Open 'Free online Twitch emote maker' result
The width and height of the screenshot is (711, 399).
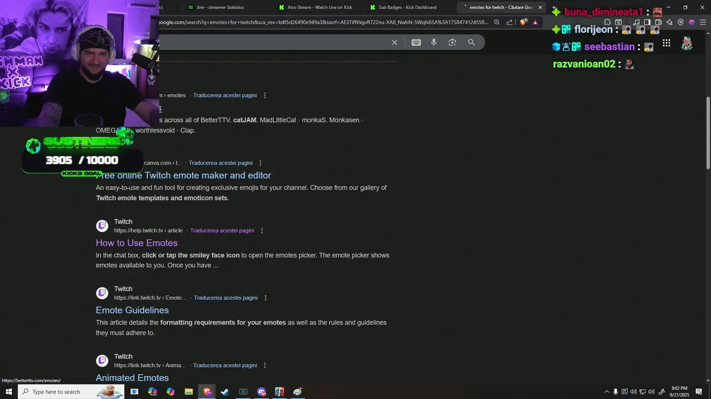(x=183, y=175)
